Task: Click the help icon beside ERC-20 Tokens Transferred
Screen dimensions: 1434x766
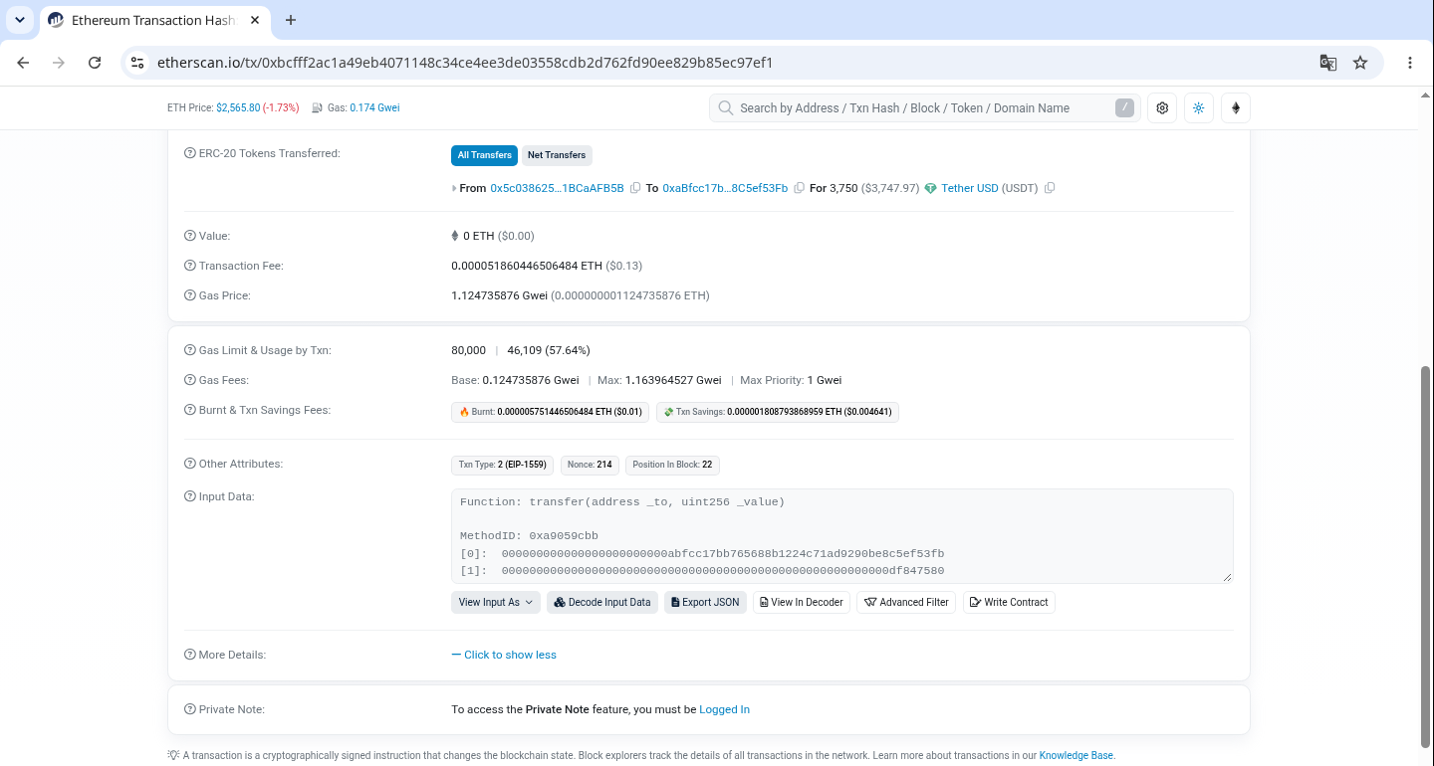Action: [x=190, y=153]
